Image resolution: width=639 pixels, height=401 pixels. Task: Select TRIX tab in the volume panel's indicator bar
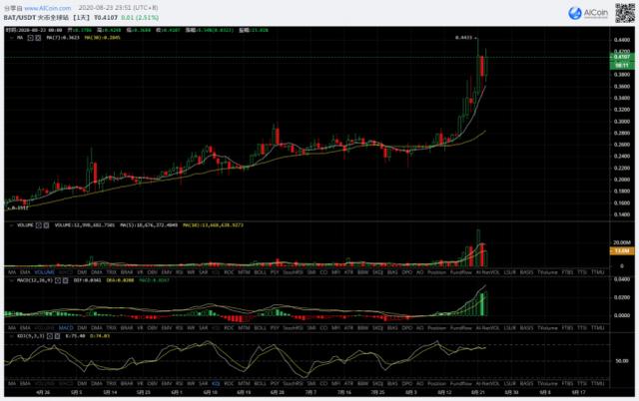point(111,272)
